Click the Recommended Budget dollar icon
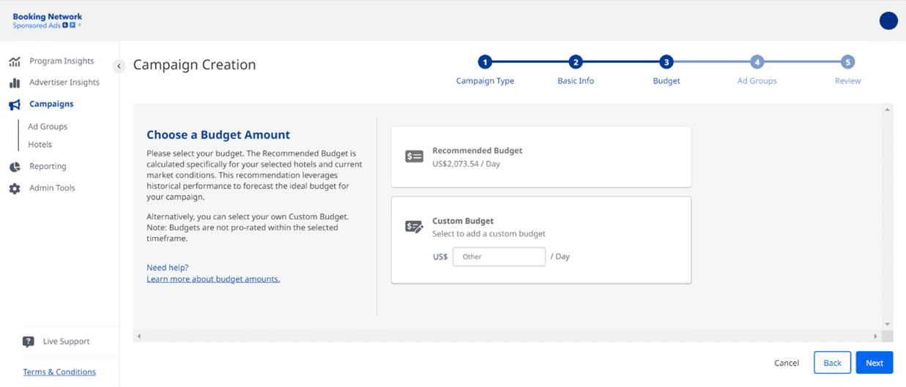This screenshot has height=387, width=906. click(415, 157)
